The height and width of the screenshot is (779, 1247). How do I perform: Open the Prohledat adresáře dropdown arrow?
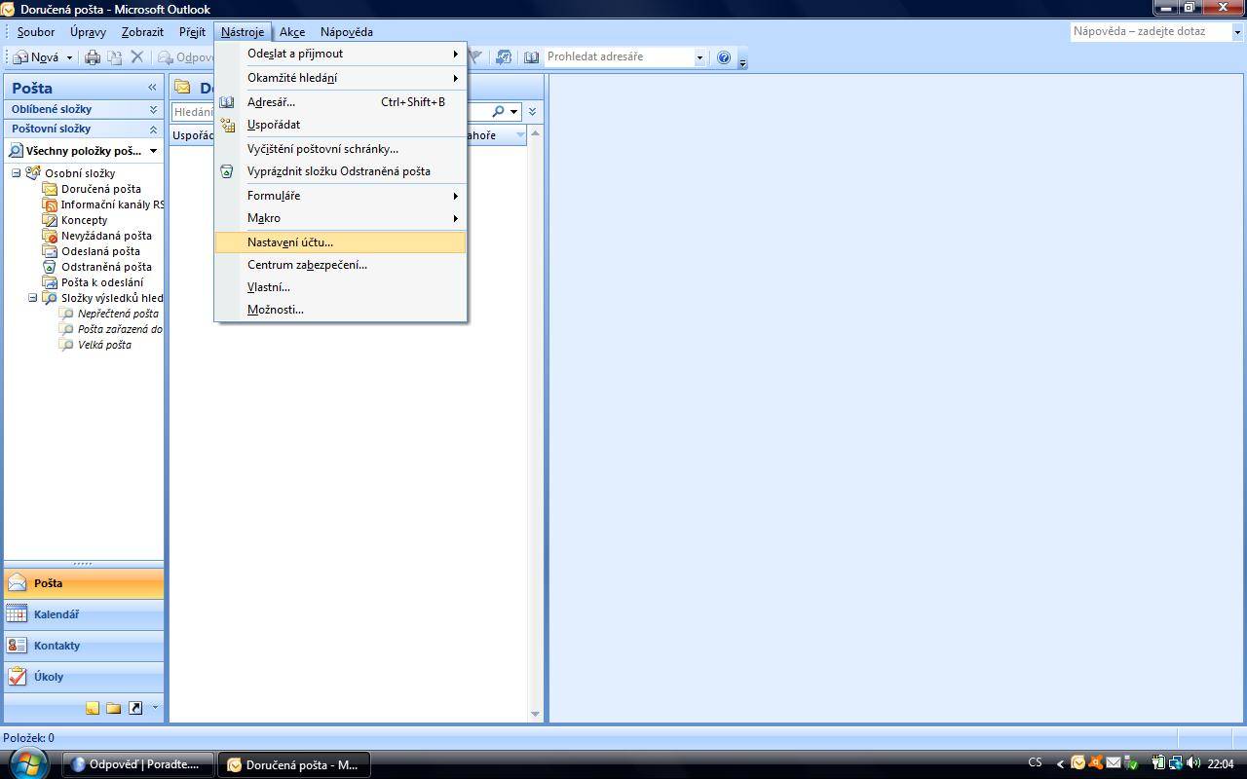tap(699, 57)
